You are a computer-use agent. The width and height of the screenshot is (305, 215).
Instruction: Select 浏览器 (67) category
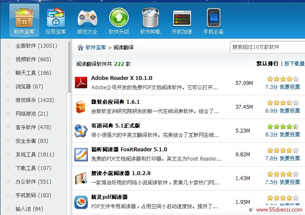[x=29, y=86]
